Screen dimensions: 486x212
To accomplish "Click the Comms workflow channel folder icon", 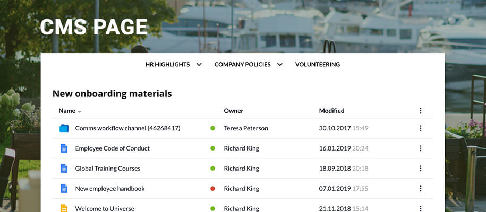I will [64, 128].
